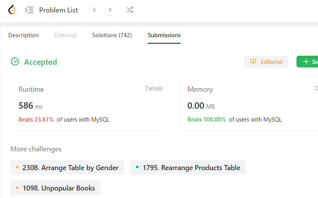Screen dimensions: 318x198
Task: Click the green plus Solution button
Action: 307,62
